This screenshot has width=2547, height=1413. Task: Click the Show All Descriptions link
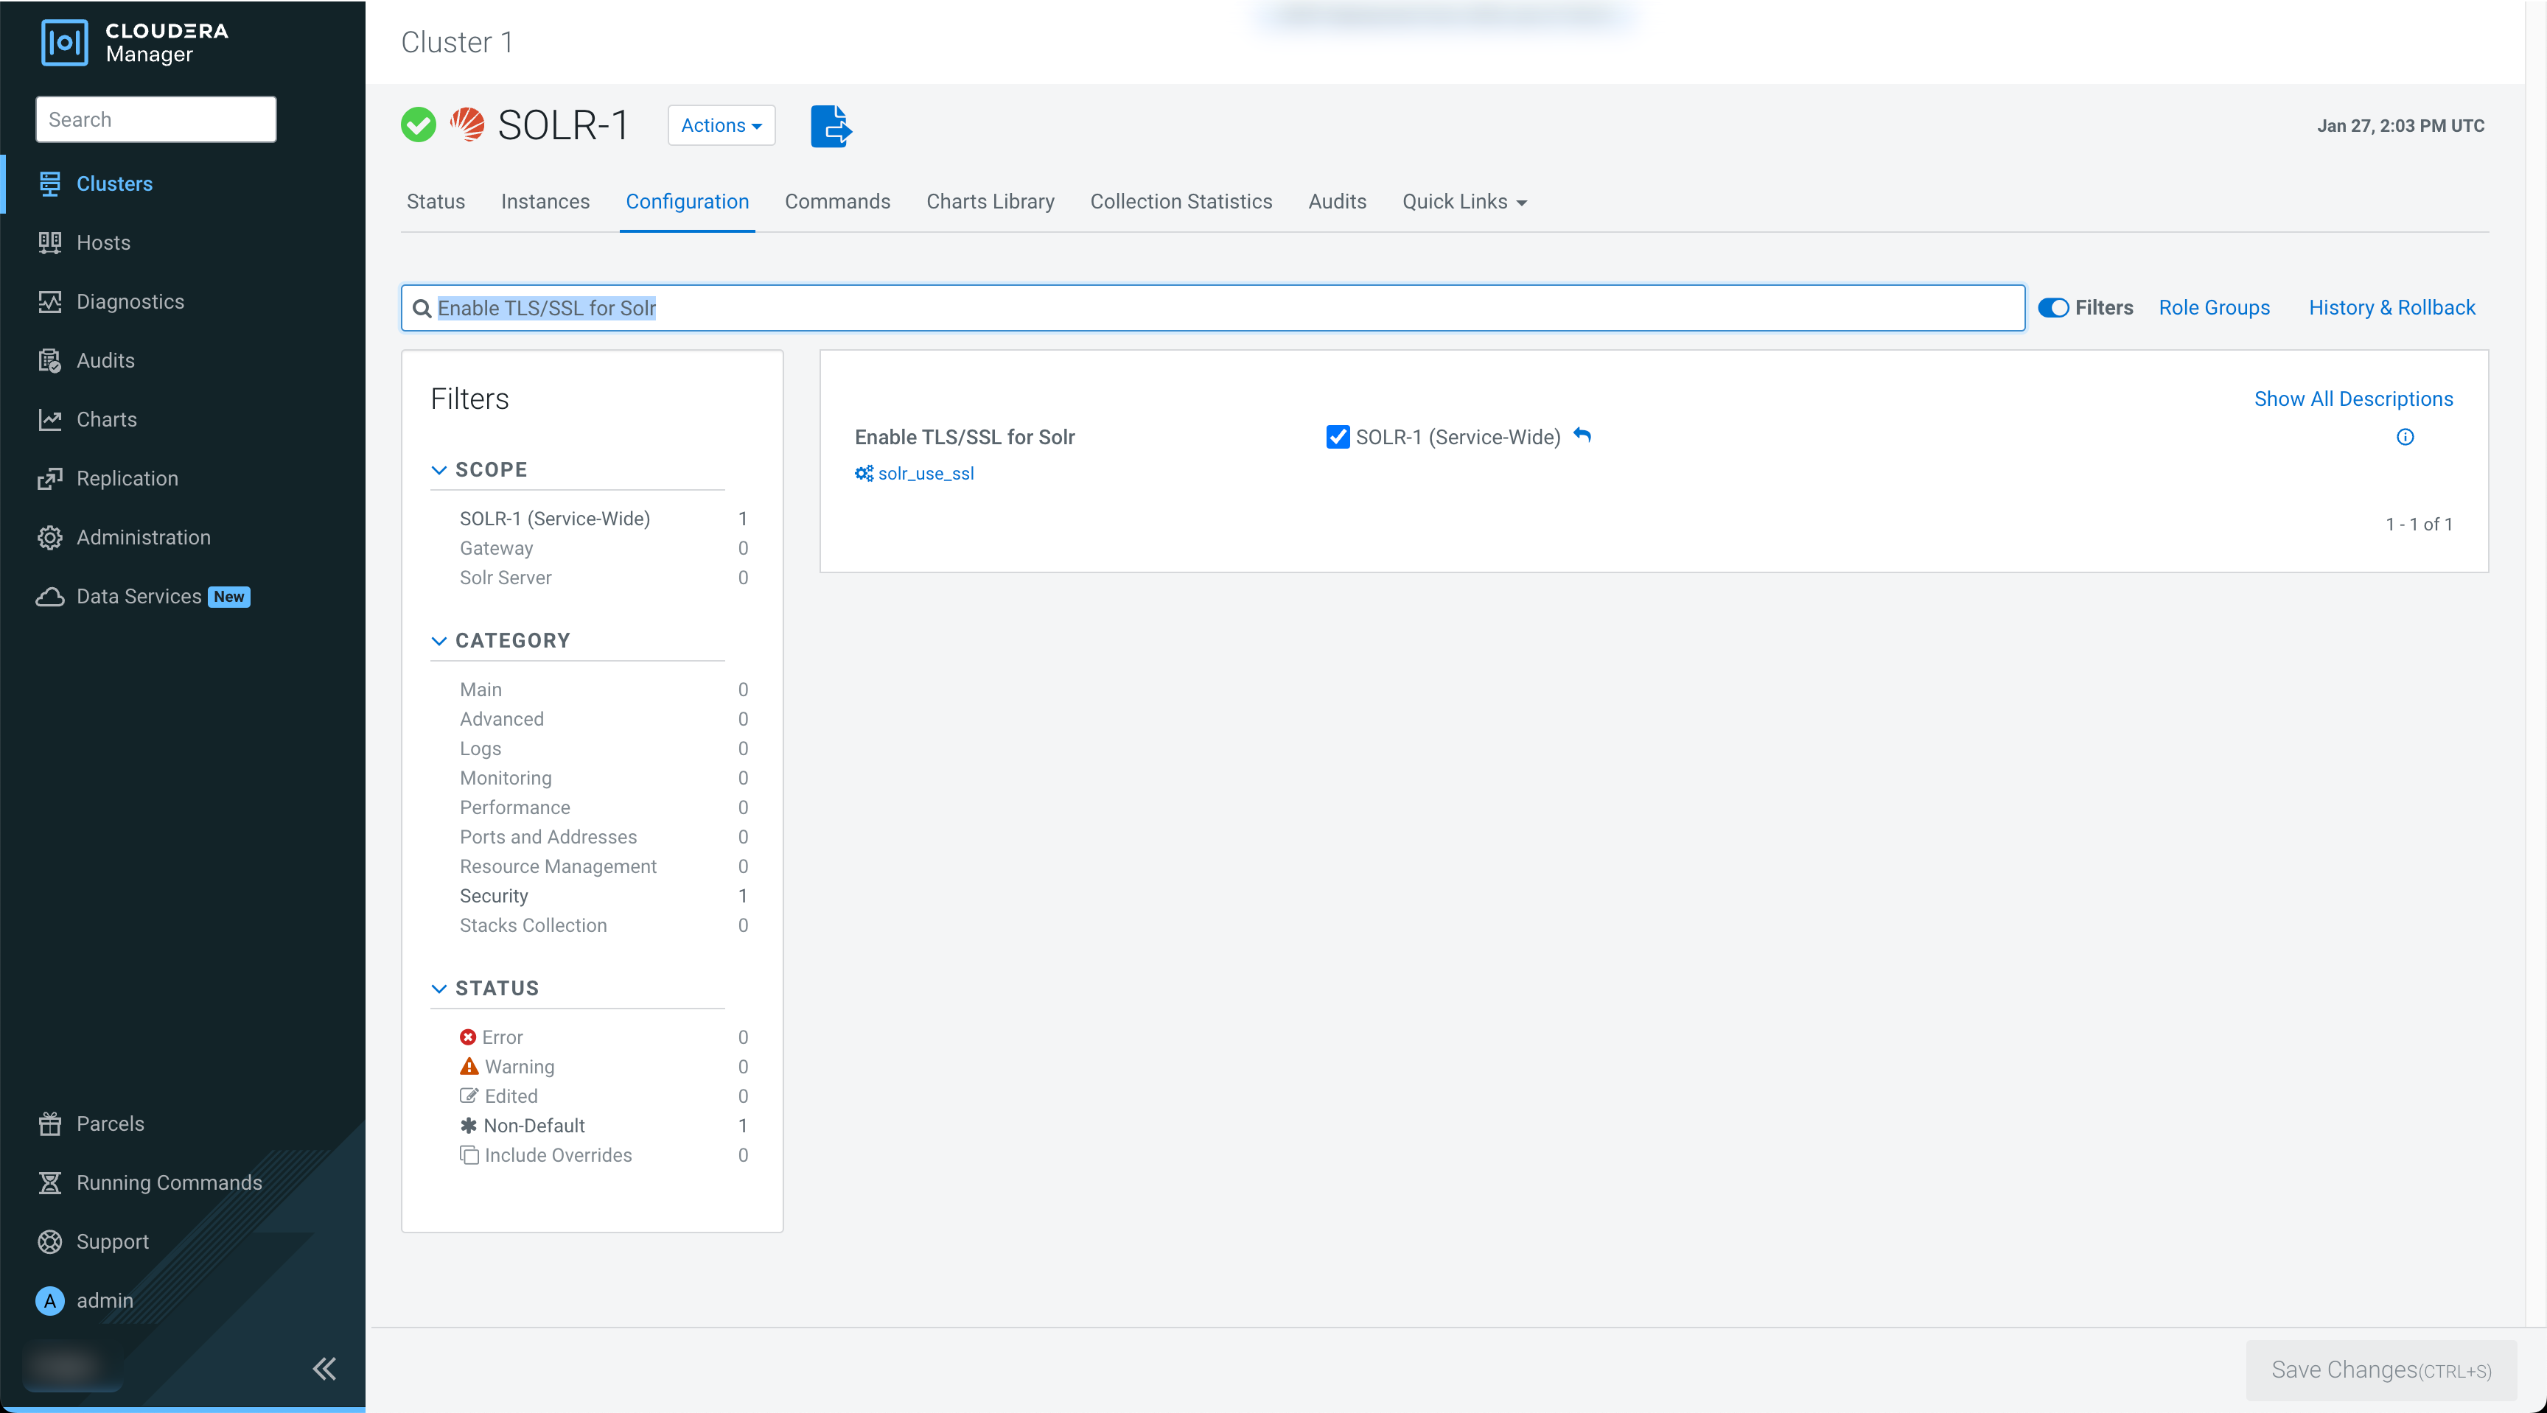pos(2352,399)
